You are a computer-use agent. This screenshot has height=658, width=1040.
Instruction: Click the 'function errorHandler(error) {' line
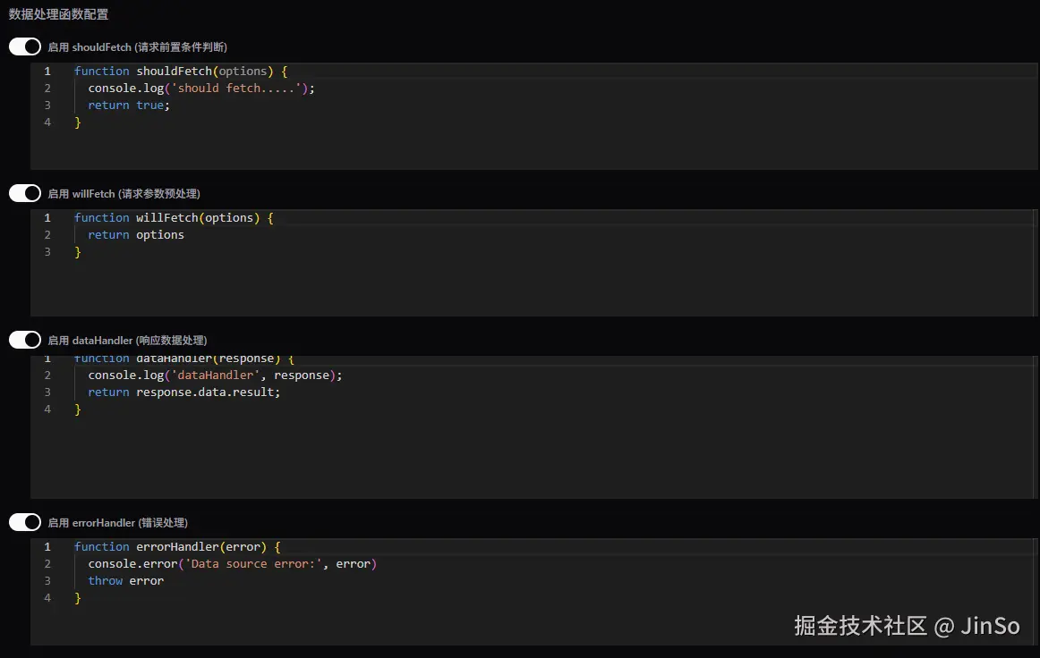(177, 546)
